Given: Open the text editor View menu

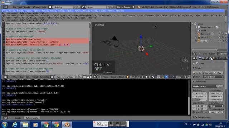Looking at the screenshot, I should (15, 77).
